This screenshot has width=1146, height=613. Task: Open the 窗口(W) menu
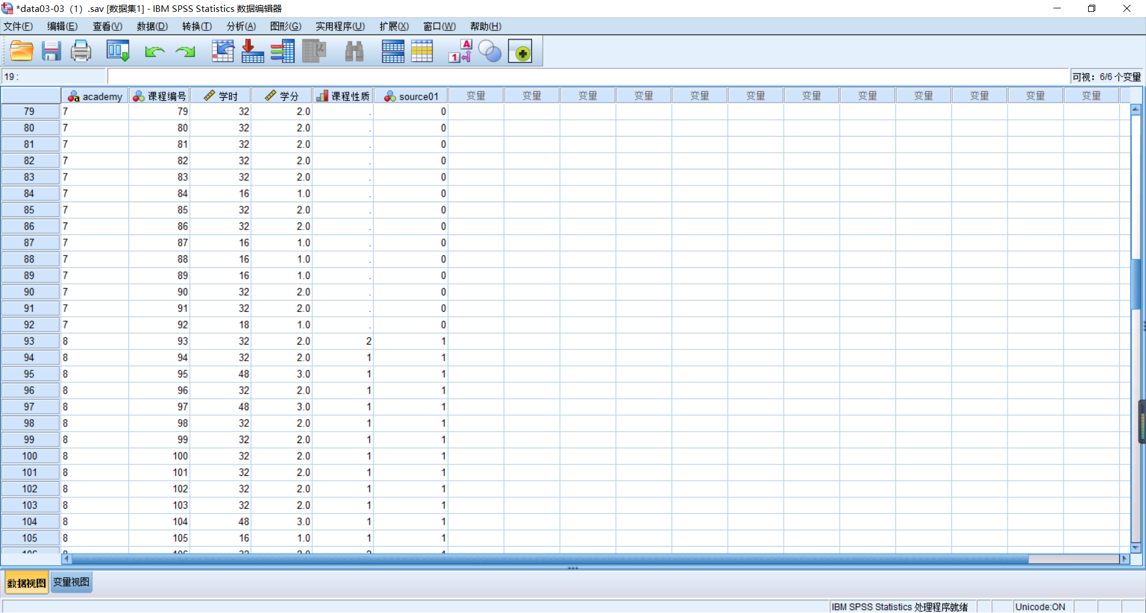click(439, 26)
